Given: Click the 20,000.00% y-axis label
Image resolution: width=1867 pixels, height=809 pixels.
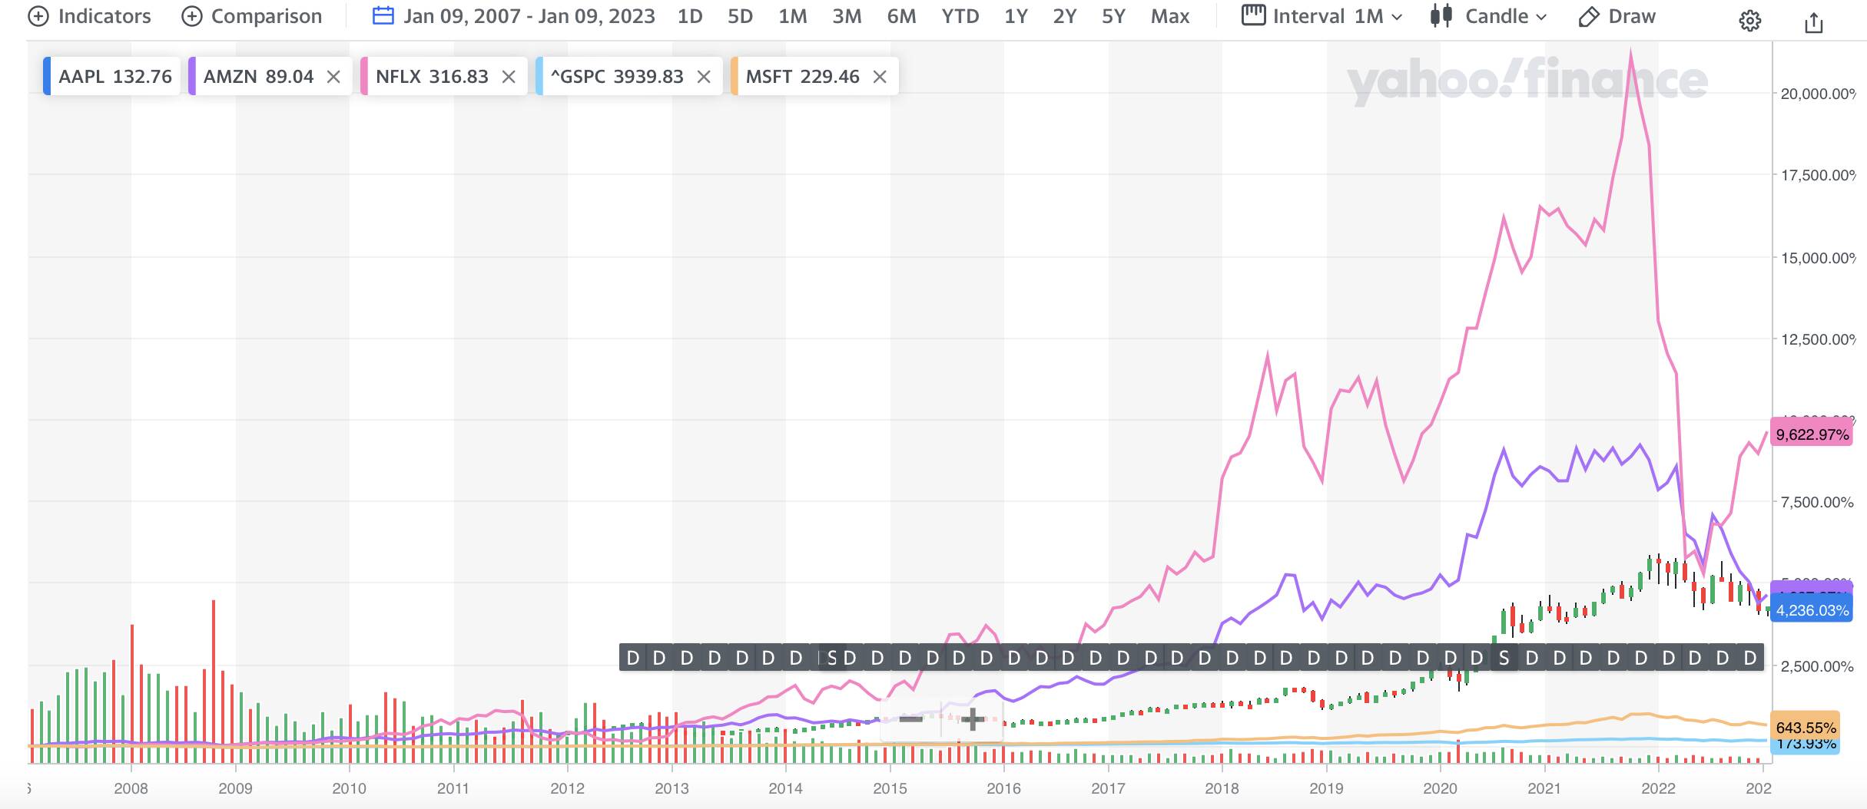Looking at the screenshot, I should [x=1818, y=94].
